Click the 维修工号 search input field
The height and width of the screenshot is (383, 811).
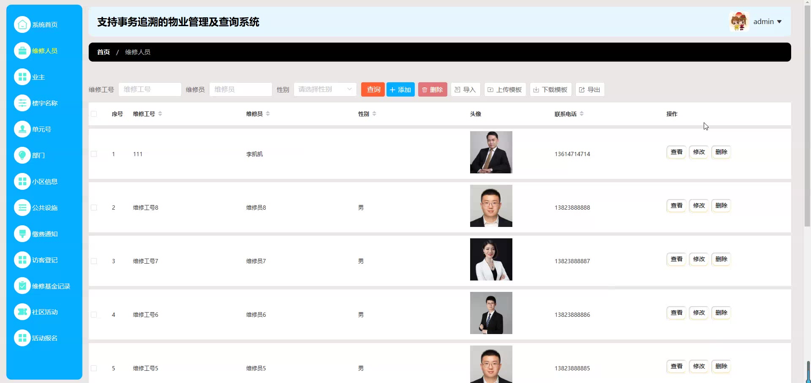[150, 89]
